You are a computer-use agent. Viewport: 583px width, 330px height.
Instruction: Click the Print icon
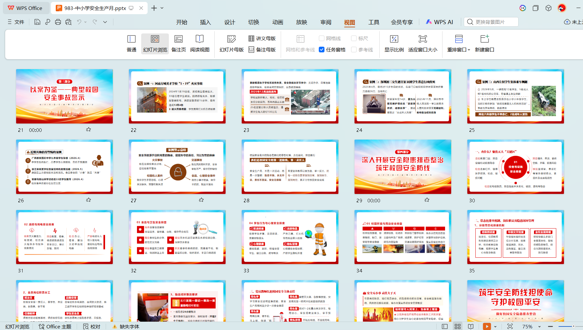coord(58,22)
